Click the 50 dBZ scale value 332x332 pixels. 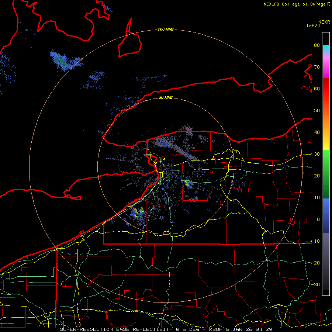(317, 111)
